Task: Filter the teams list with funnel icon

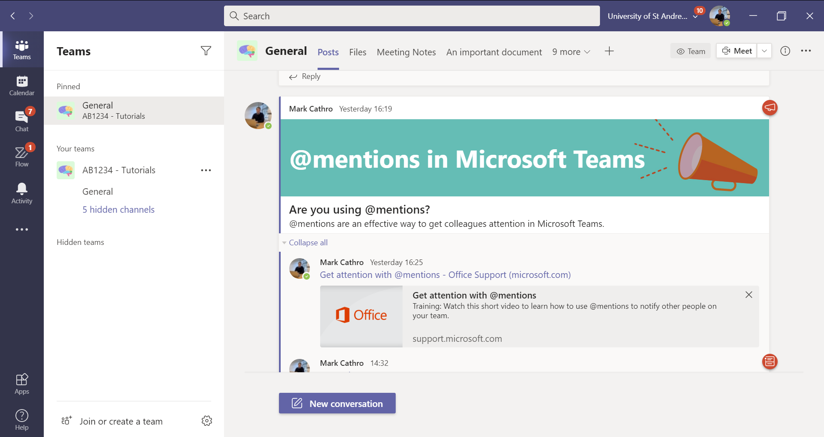Action: 206,51
